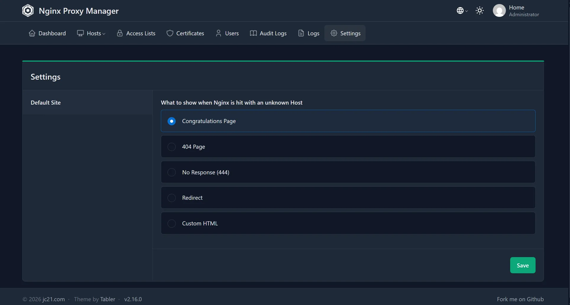
Task: Open the Logs menu label
Action: 313,34
